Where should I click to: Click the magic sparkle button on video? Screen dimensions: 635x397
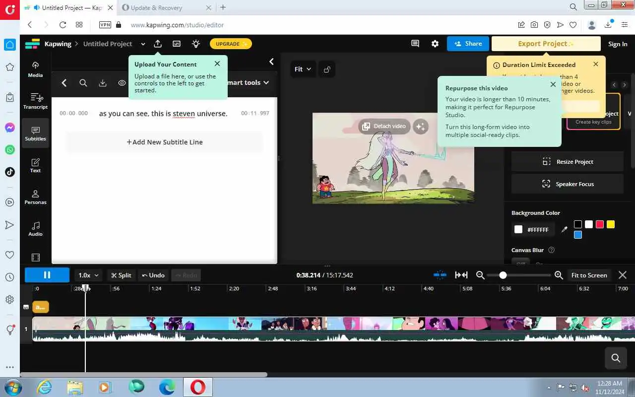[421, 127]
